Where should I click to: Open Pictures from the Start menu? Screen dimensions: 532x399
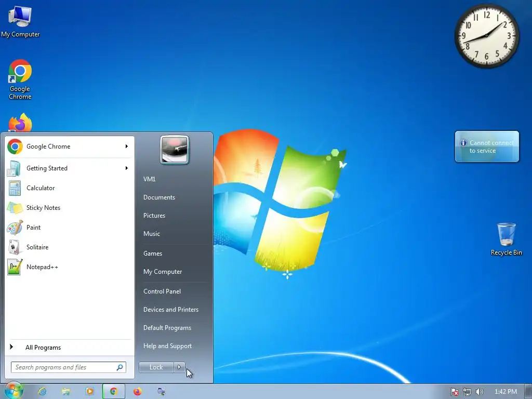(154, 216)
